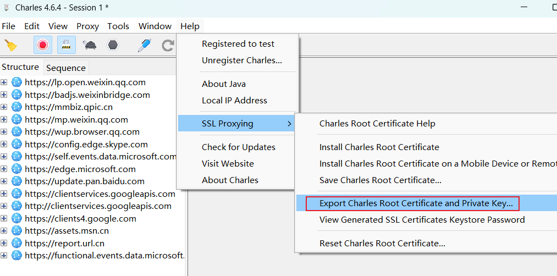Select the compose pen tool icon

[144, 45]
